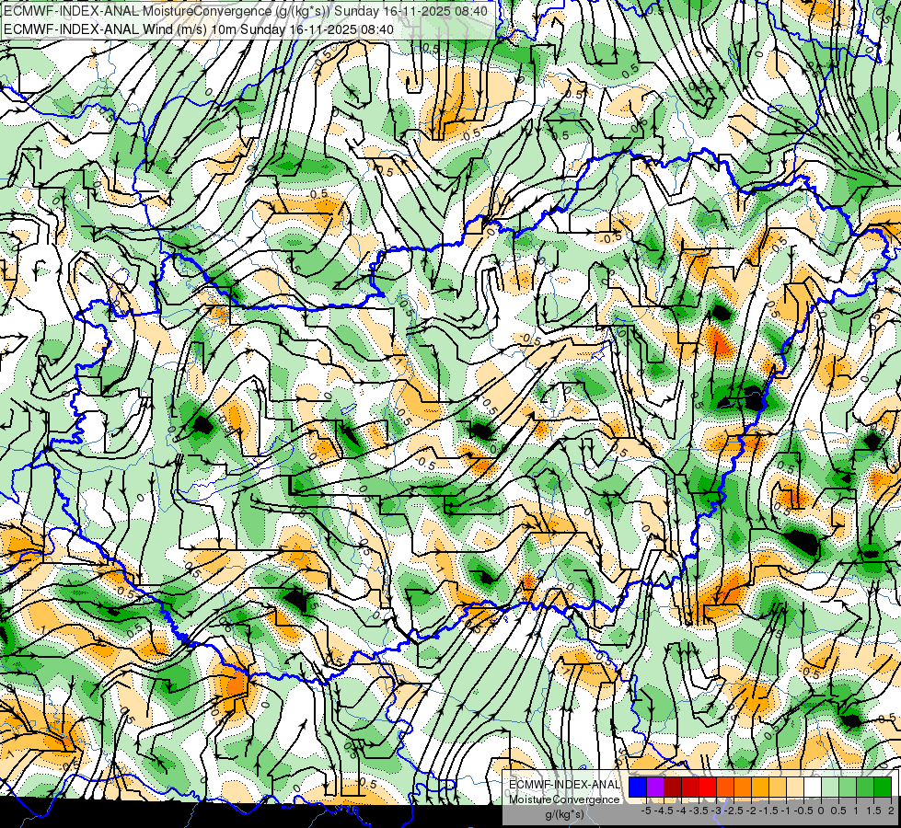Click the dark red swatch between -4.5 and -4
Image resolution: width=901 pixels, height=828 pixels.
click(x=673, y=788)
